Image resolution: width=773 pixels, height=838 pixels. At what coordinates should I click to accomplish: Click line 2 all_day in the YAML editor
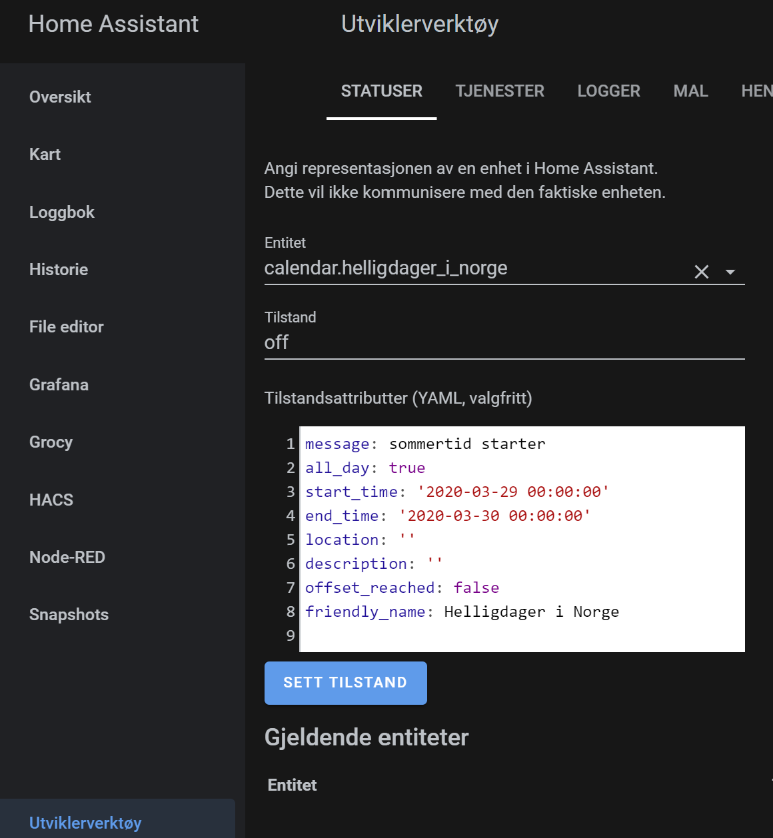(365, 468)
